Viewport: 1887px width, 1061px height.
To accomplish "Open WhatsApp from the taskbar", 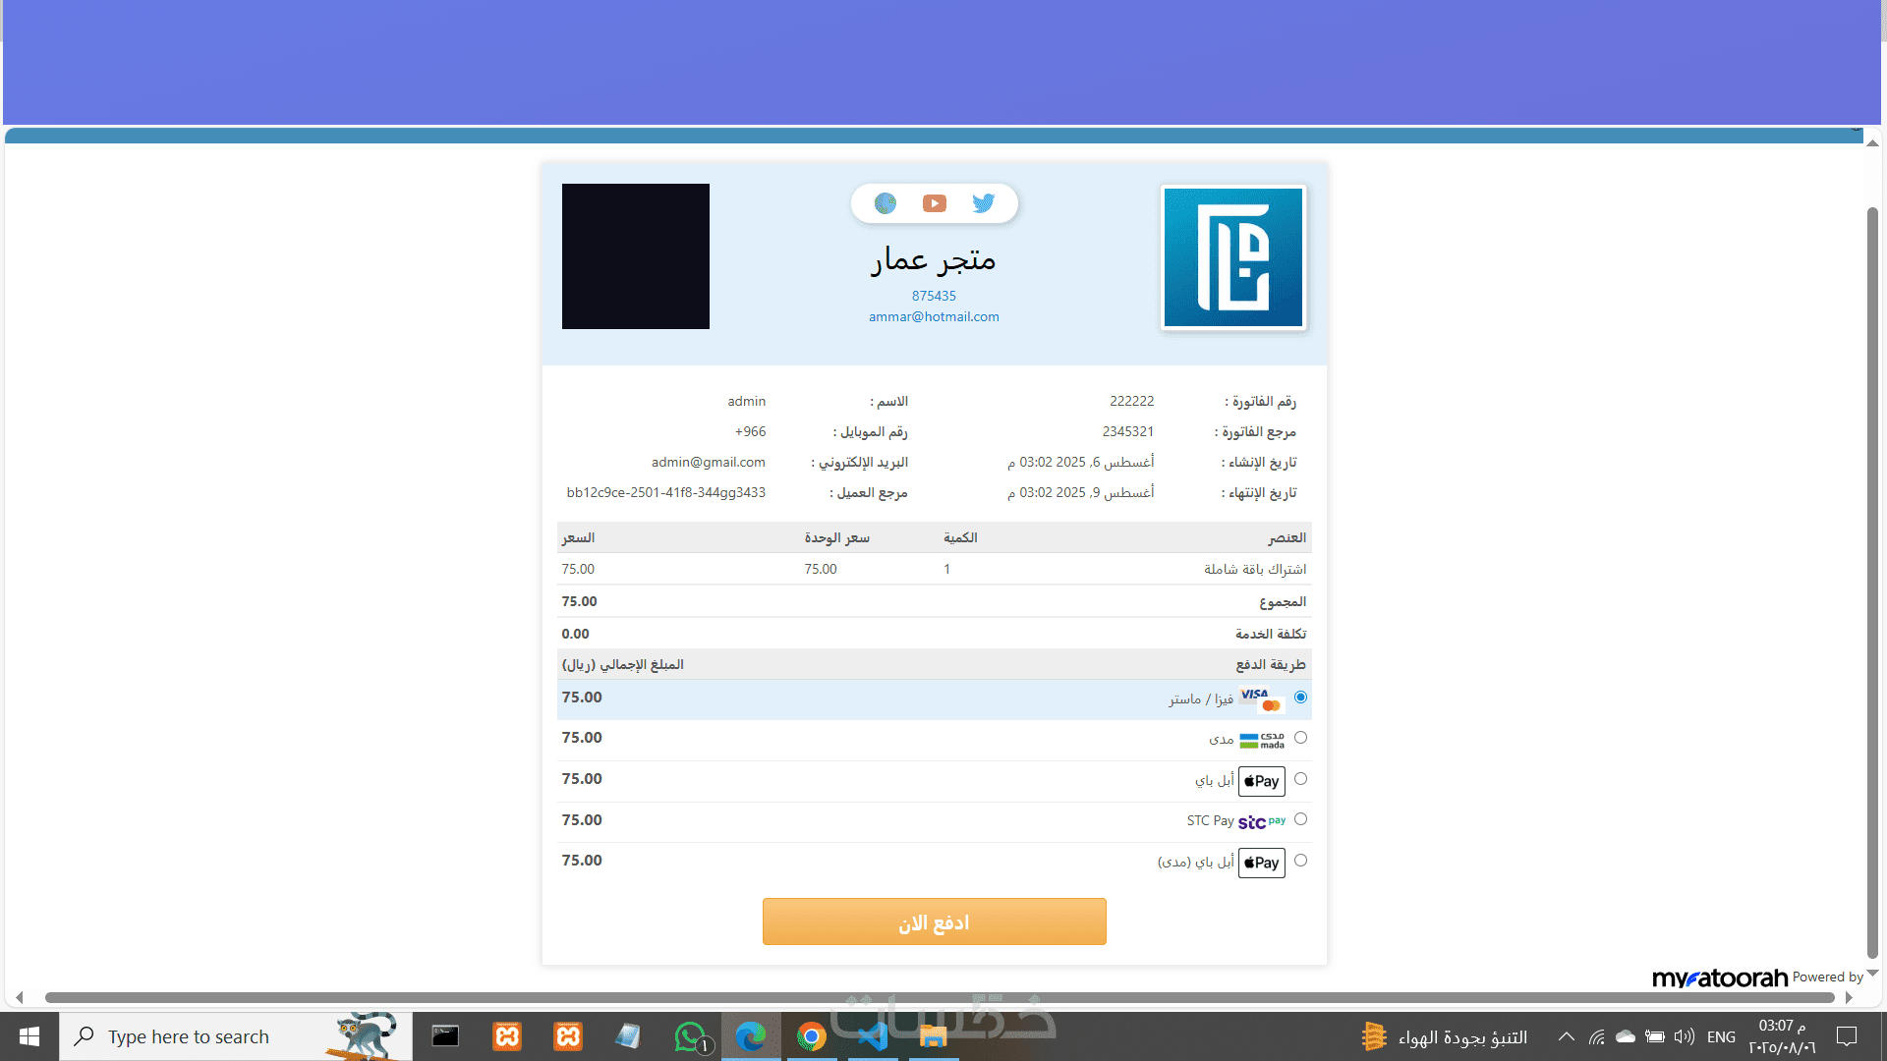I will tap(691, 1036).
